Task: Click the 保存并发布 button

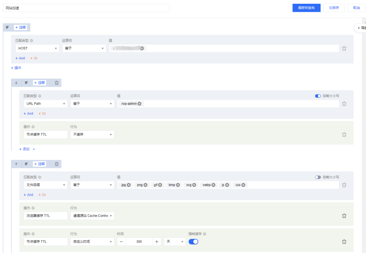Action: 306,7
